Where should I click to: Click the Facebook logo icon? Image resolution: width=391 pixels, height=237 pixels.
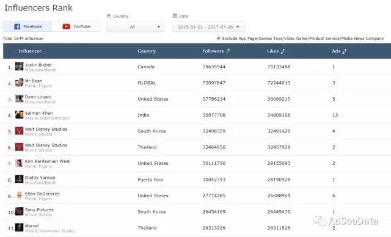pyautogui.click(x=17, y=26)
